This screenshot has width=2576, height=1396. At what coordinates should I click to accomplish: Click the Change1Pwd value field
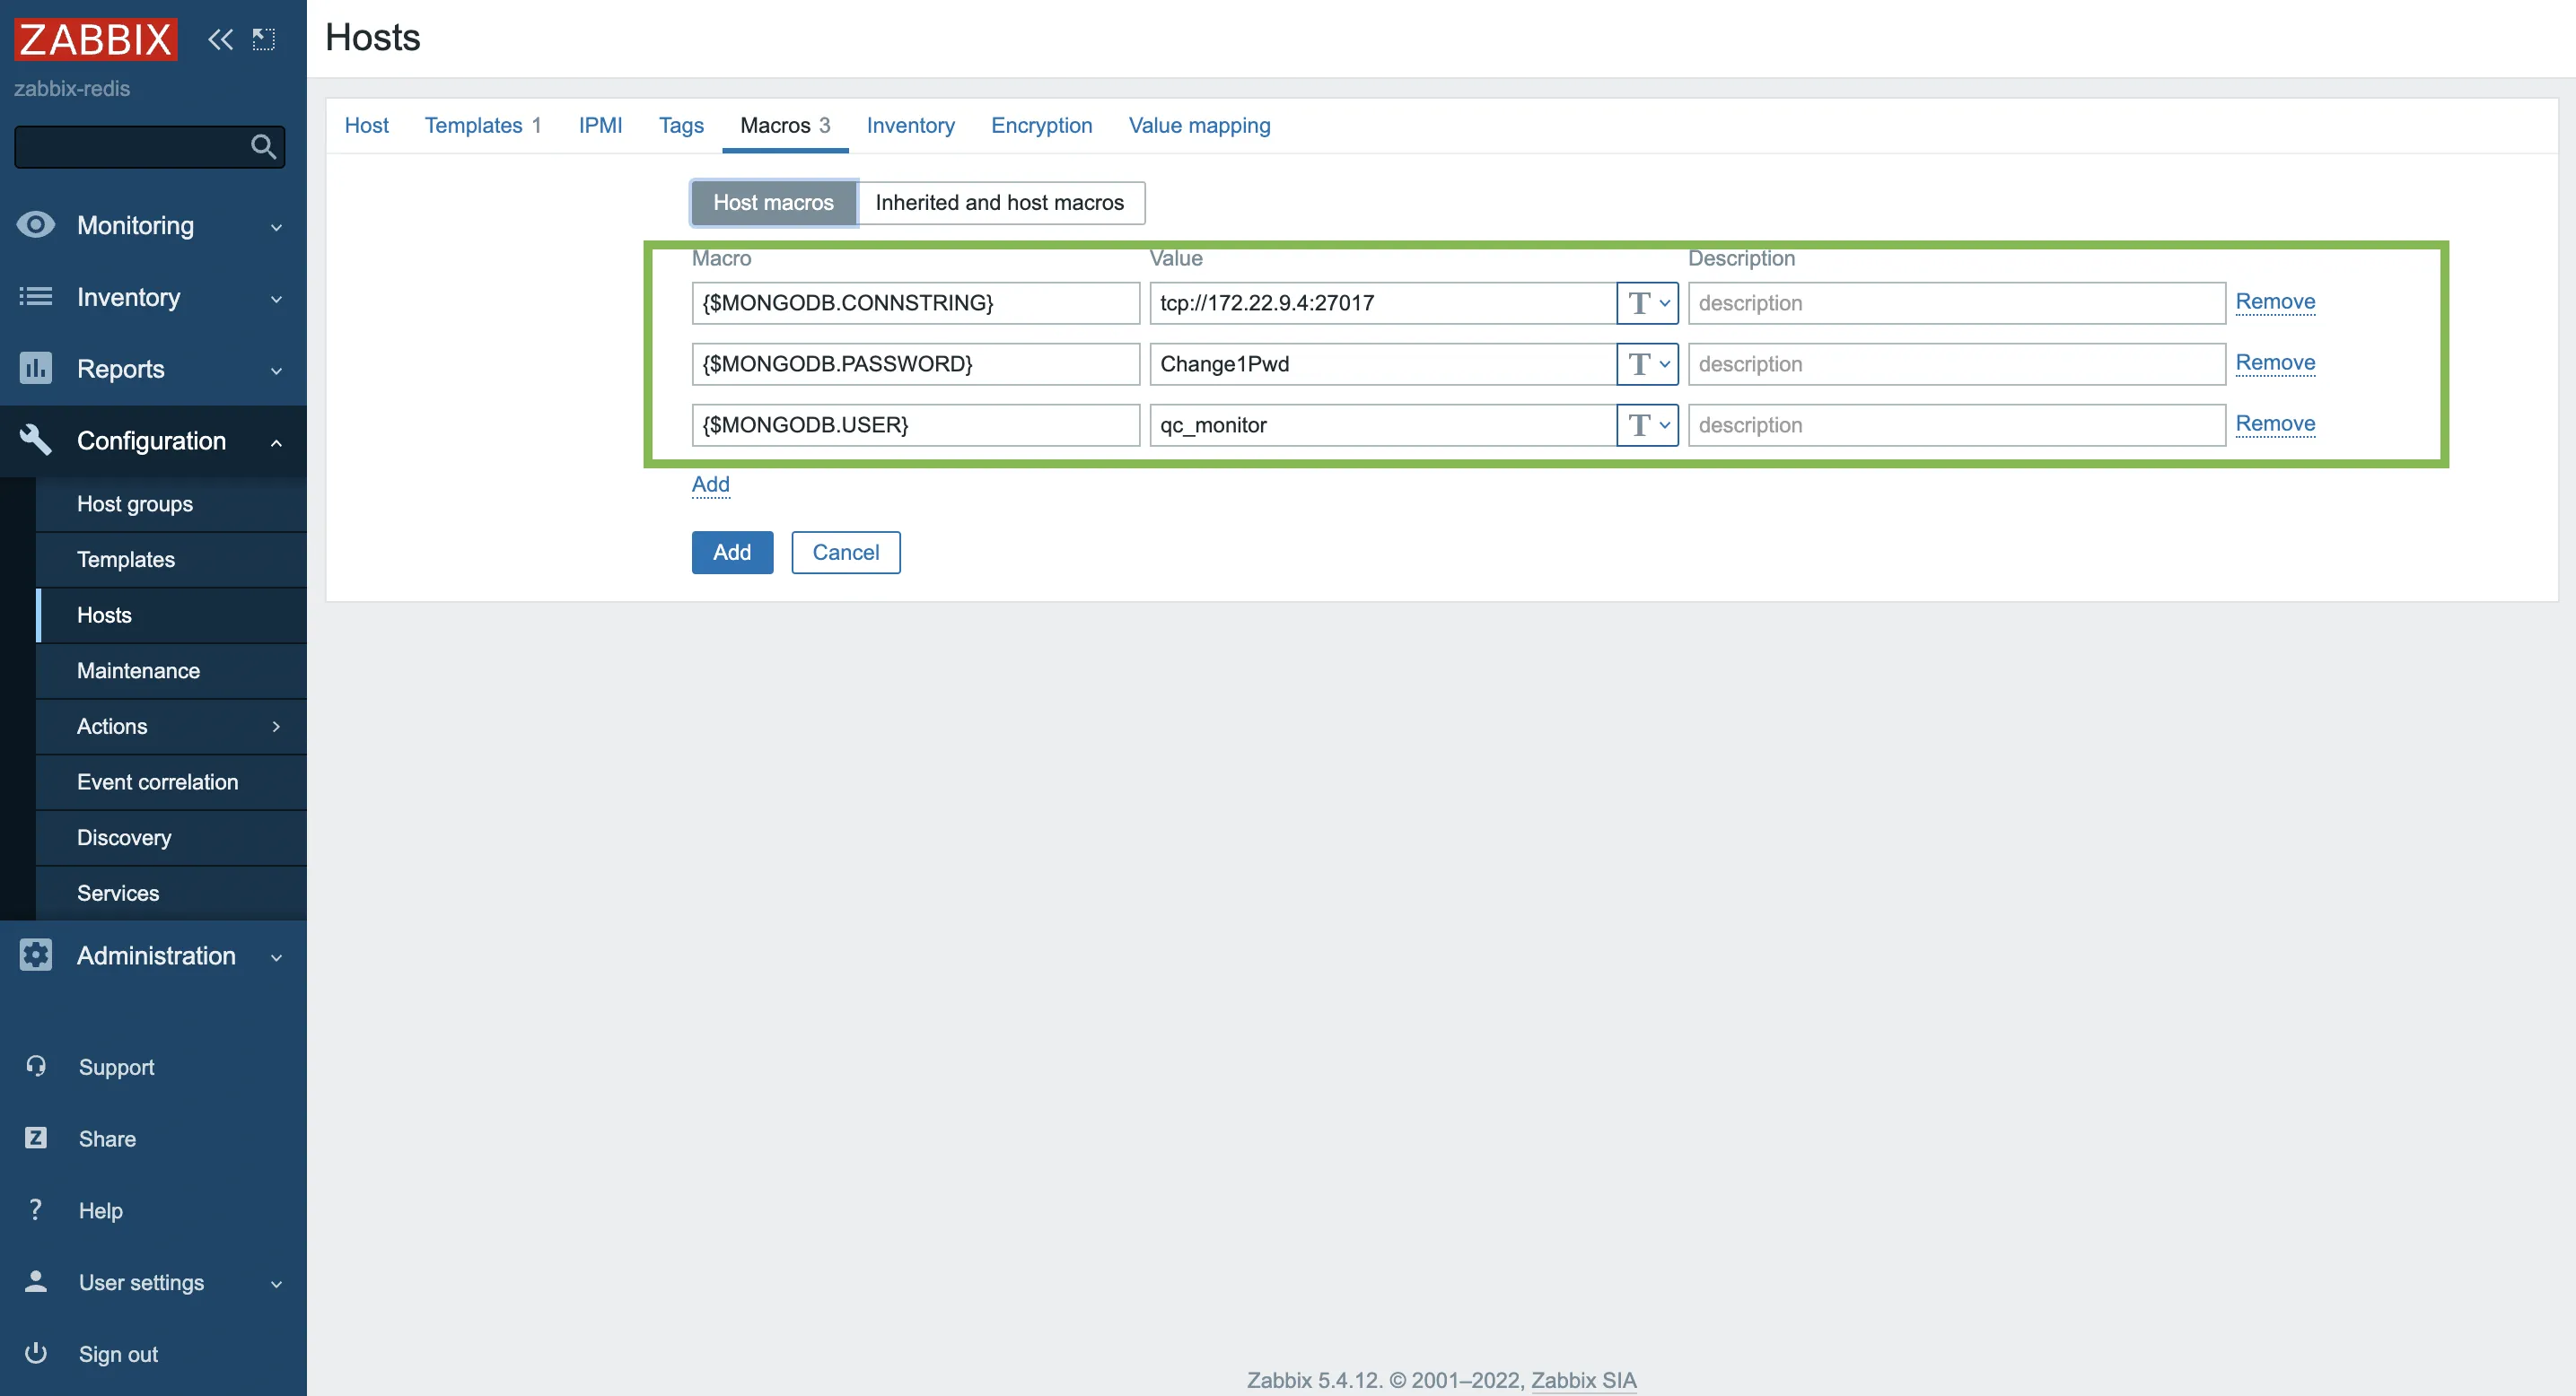tap(1383, 363)
